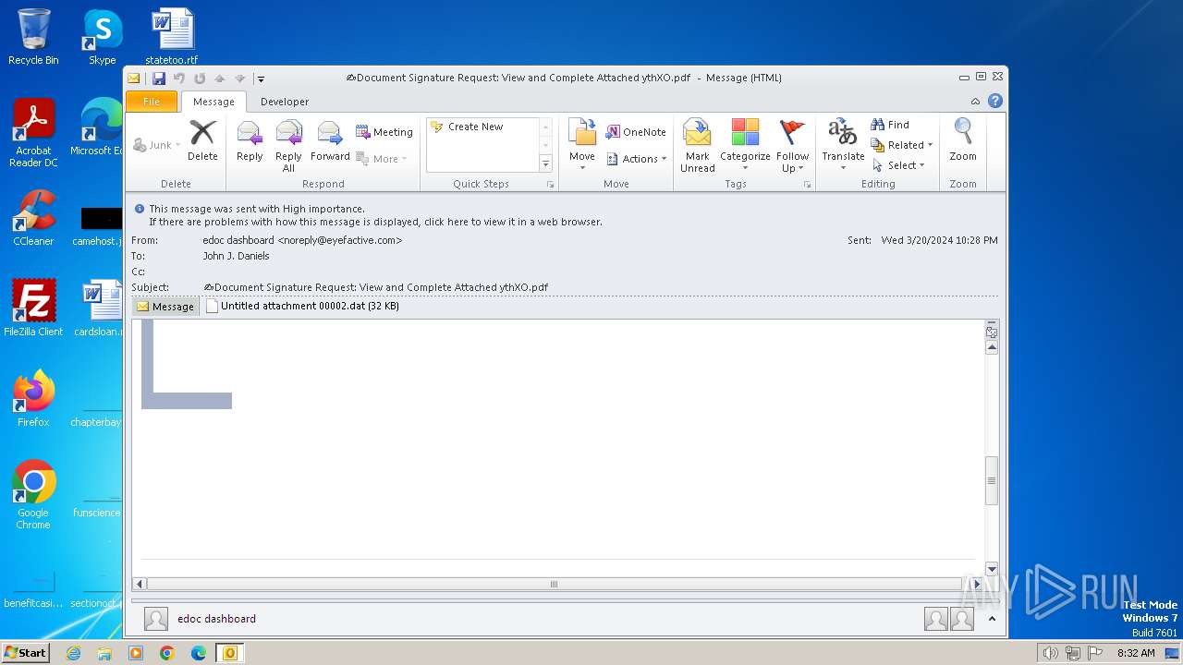Launch Google Chrome from desktop

click(33, 494)
